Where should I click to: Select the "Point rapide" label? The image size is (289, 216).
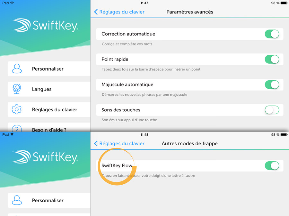tap(115, 59)
